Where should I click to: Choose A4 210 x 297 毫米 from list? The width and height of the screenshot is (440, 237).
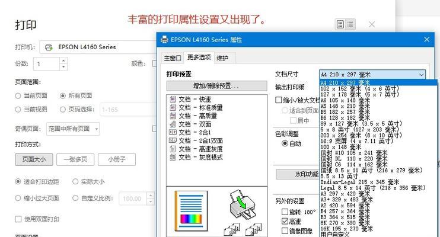tap(378, 83)
